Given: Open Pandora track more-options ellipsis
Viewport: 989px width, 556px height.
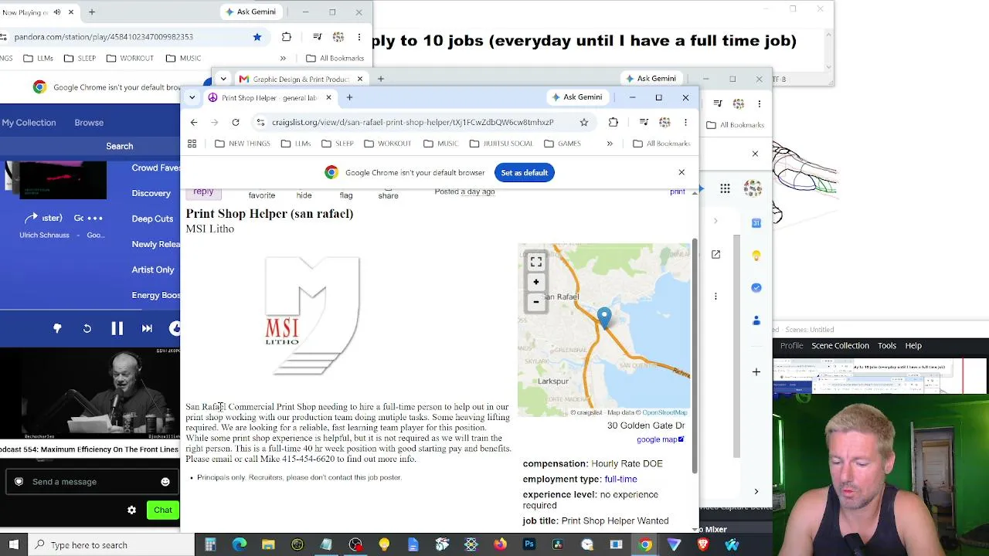Looking at the screenshot, I should coord(94,218).
